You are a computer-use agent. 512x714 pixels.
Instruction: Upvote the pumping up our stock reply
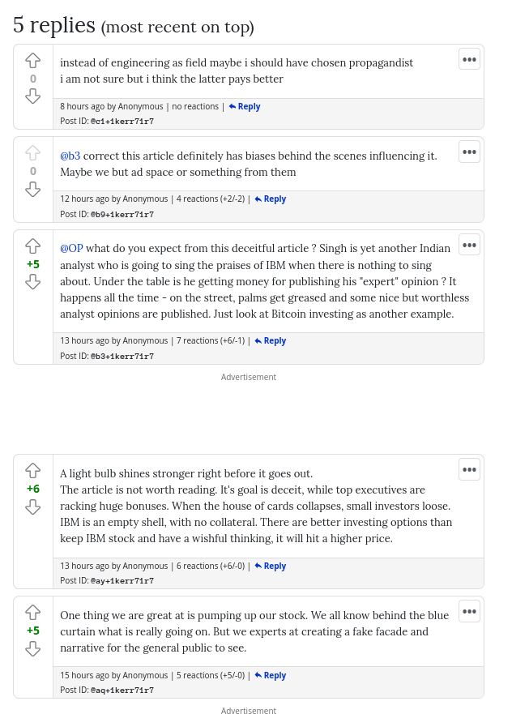pos(32,613)
